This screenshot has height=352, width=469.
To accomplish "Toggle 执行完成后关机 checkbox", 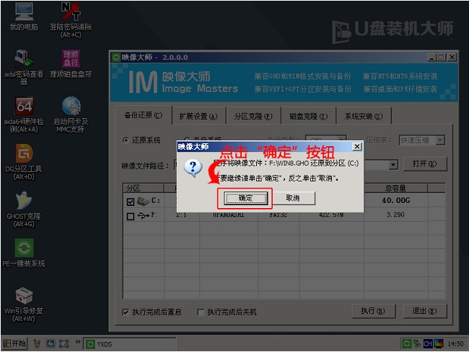I will pyautogui.click(x=201, y=312).
